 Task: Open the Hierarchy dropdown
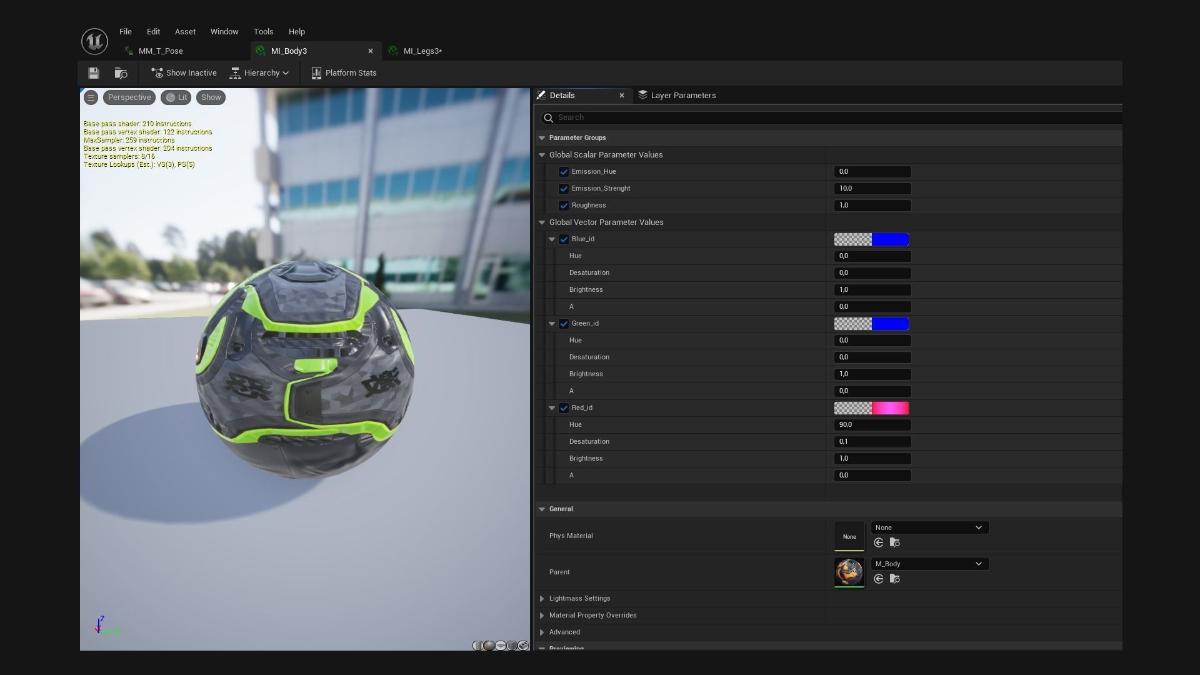(260, 73)
